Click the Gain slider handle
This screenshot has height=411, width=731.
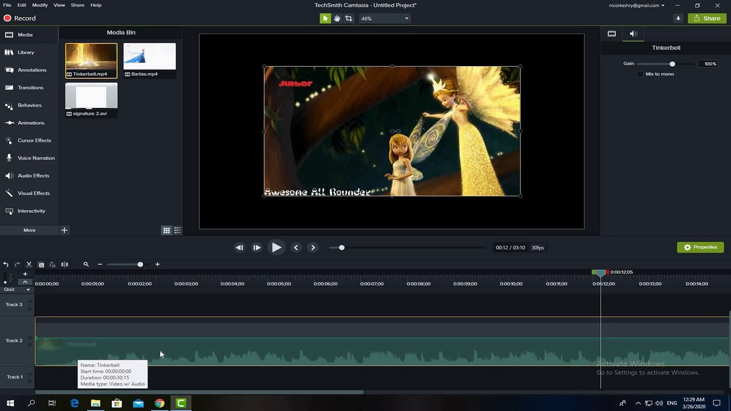click(672, 64)
